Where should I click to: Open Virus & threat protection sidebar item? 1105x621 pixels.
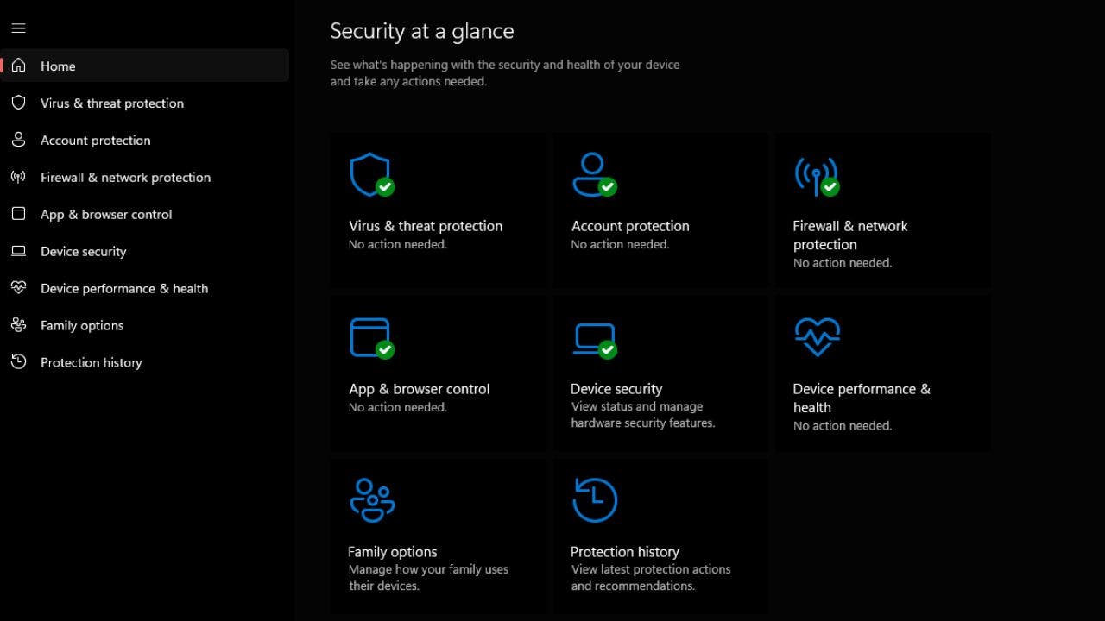coord(111,103)
